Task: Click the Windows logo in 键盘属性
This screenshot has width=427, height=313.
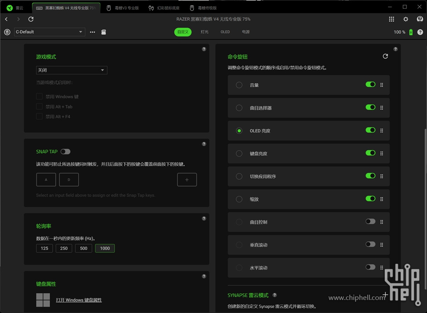Action: (43, 300)
